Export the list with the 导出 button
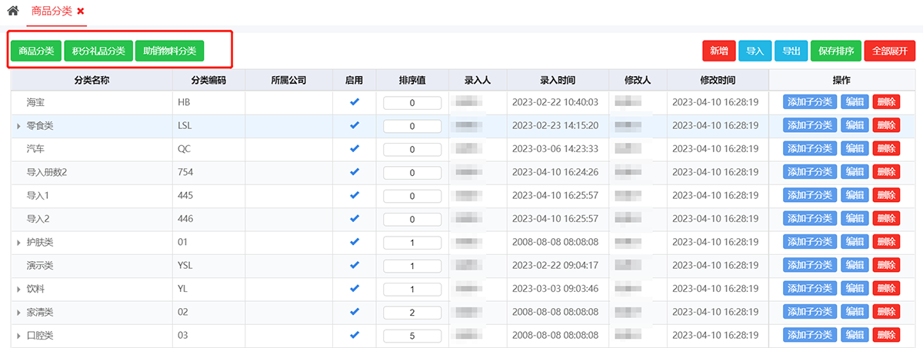 coord(791,51)
